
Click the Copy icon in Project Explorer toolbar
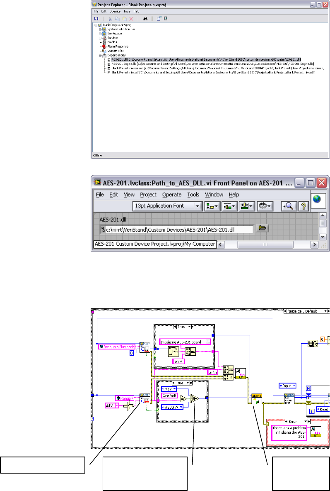117,19
